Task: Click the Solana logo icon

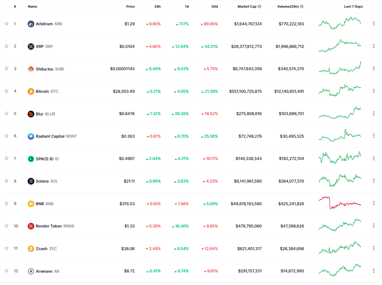Action: click(x=31, y=181)
